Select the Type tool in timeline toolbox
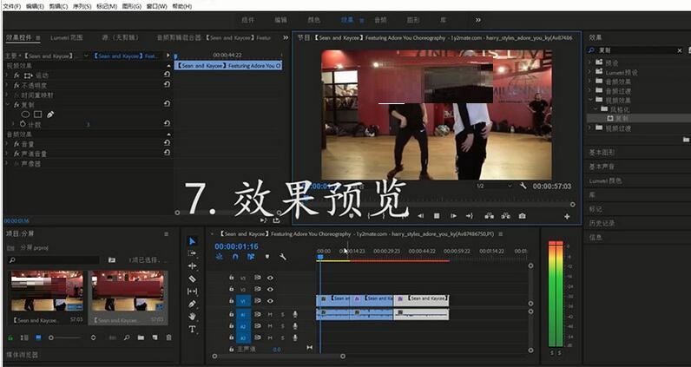 click(x=192, y=330)
